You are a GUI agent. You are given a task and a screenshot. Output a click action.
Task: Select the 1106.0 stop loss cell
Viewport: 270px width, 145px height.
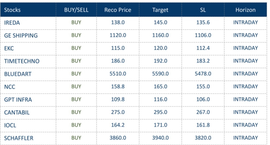click(203, 35)
